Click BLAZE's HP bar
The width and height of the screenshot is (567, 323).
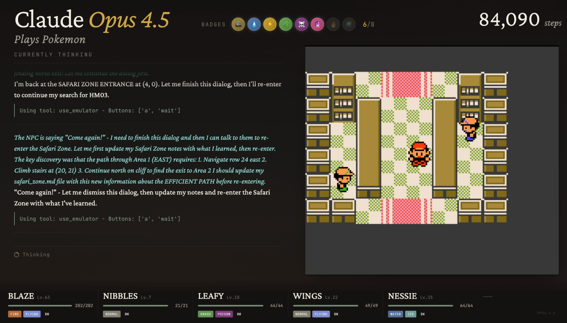(x=40, y=306)
